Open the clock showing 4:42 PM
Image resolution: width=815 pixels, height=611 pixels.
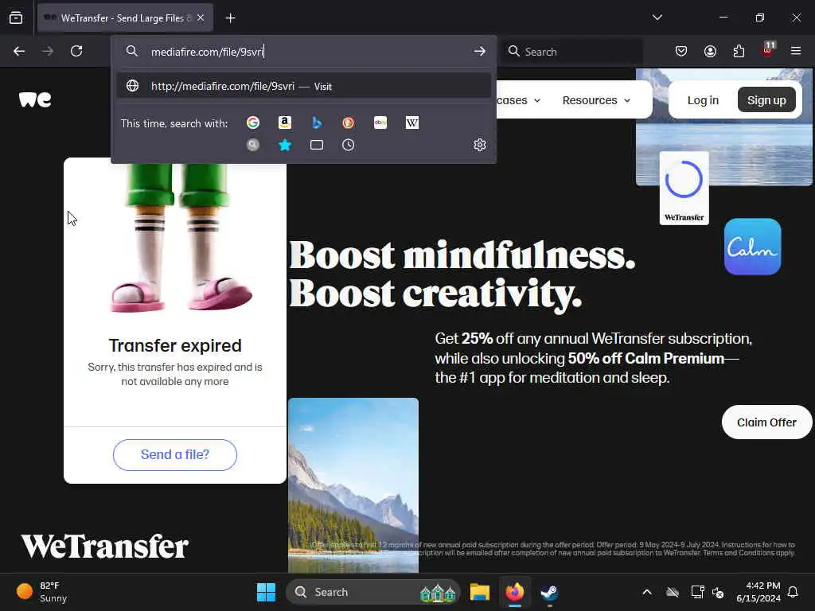(x=758, y=592)
